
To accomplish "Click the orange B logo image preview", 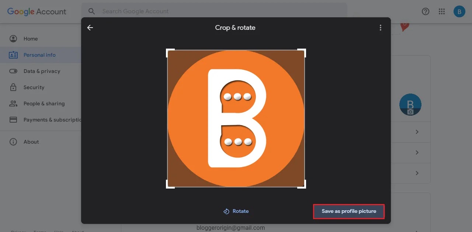I will [236, 119].
